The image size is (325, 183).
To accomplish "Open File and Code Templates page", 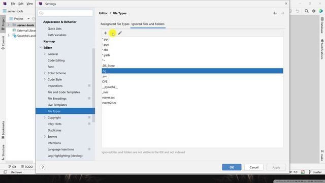I will point(63,92).
